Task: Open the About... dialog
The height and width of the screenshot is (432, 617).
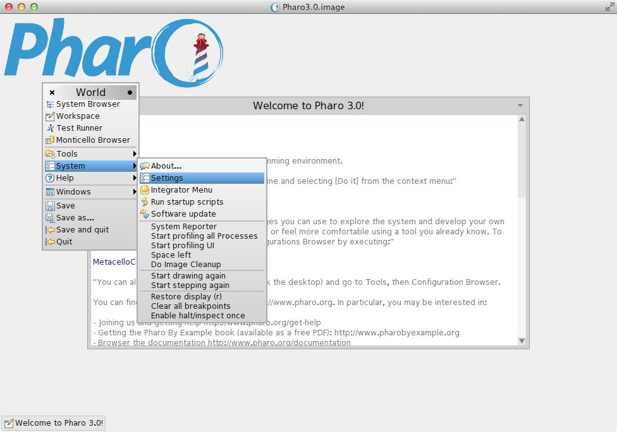Action: point(163,165)
